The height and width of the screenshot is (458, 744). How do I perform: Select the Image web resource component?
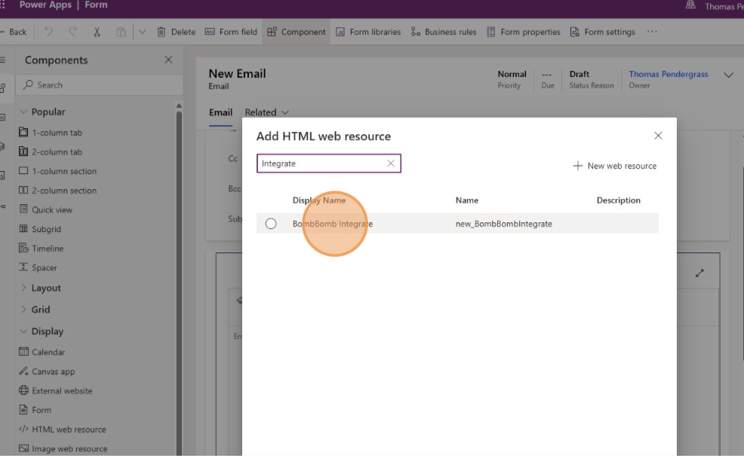pyautogui.click(x=63, y=448)
